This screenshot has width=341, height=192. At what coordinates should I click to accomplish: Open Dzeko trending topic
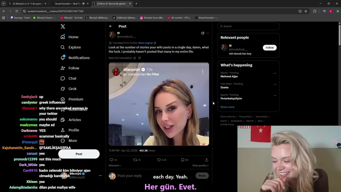(225, 87)
